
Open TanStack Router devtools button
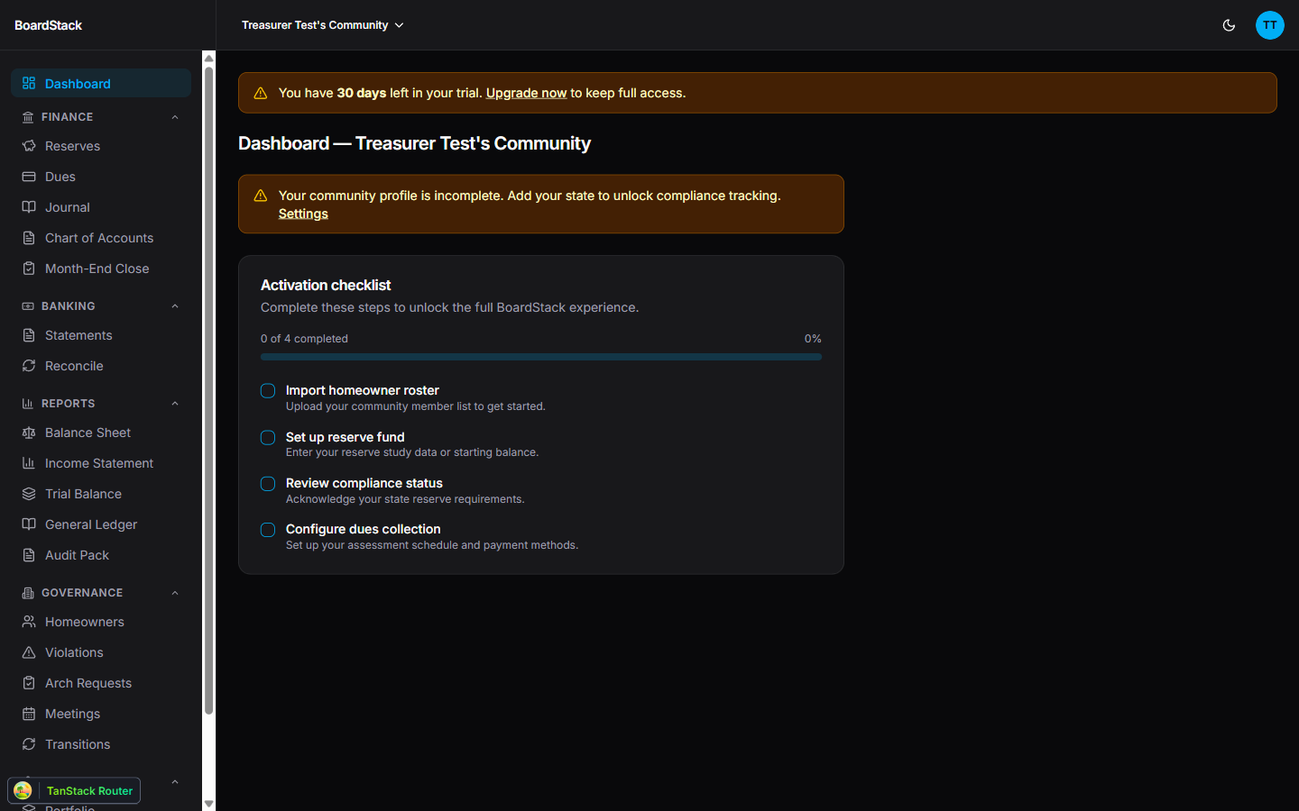74,790
